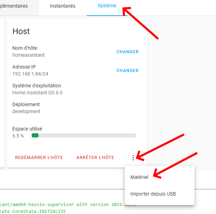216x214 pixels.
Task: Click CHANGER next to Nom d'hôte
Action: click(127, 52)
